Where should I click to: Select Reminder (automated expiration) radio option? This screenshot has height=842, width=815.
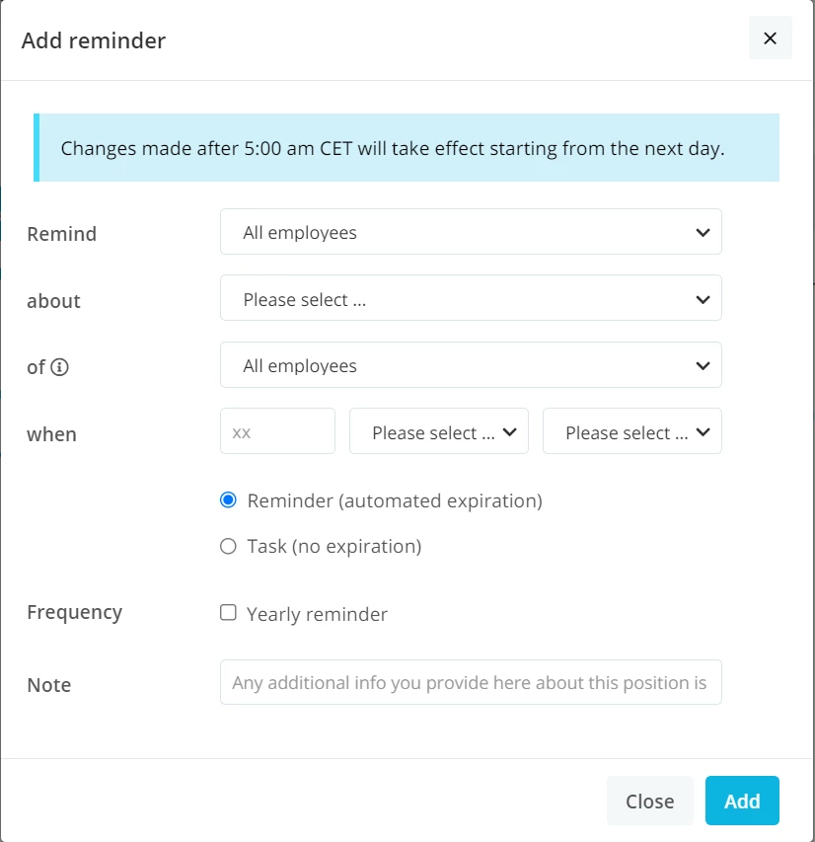click(x=228, y=499)
